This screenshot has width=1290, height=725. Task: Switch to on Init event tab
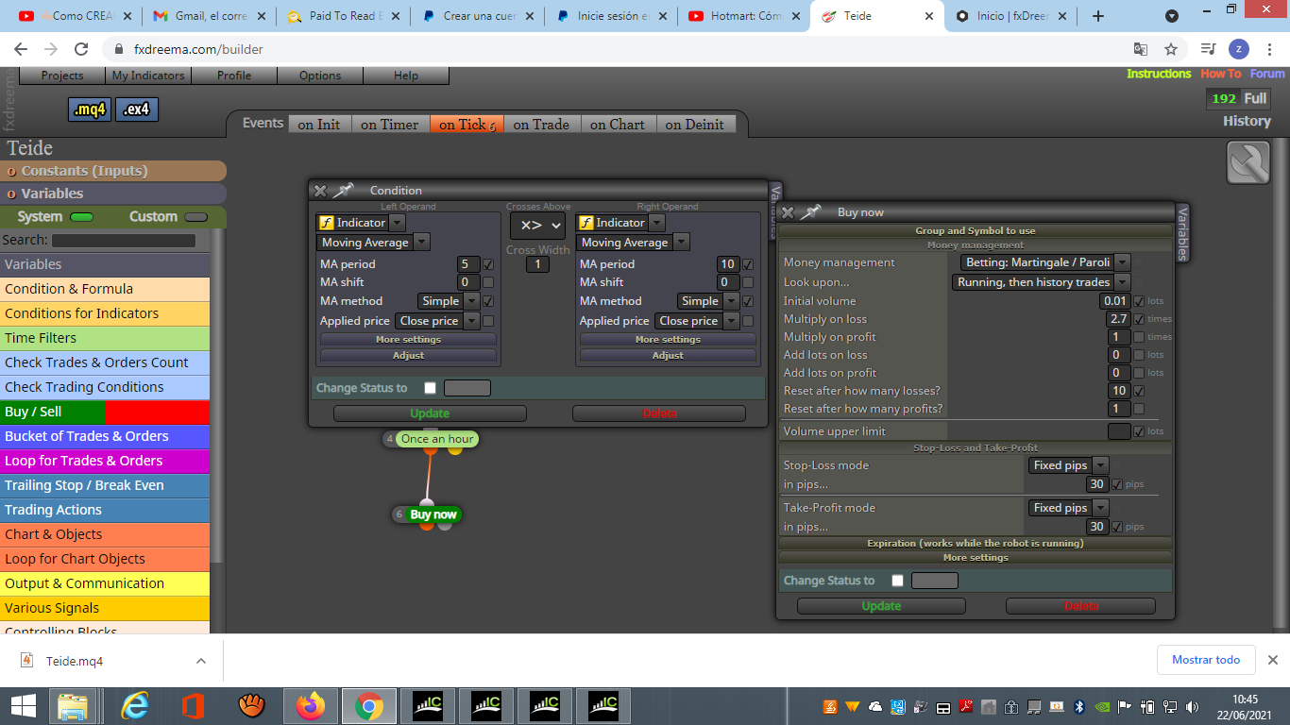tap(319, 125)
